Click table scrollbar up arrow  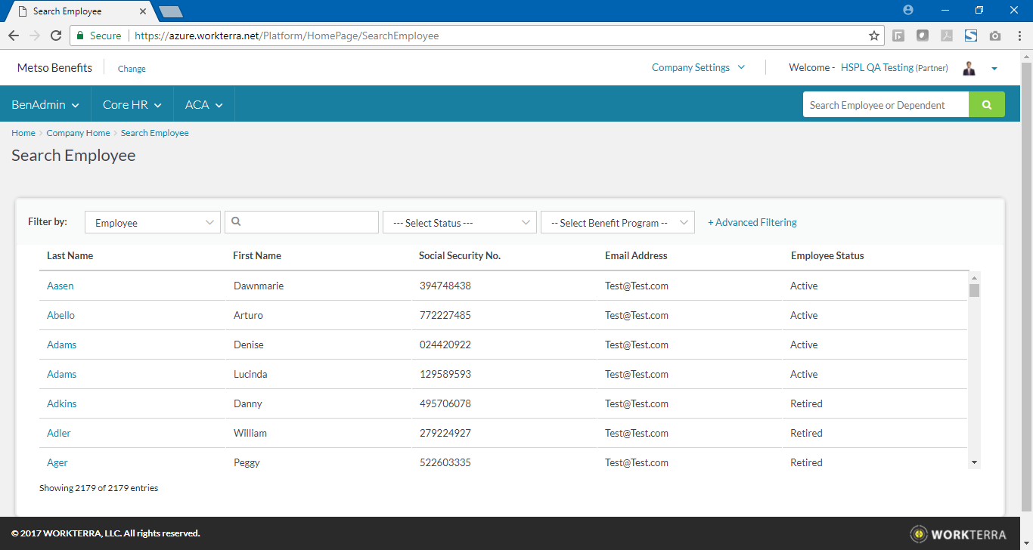[974, 277]
